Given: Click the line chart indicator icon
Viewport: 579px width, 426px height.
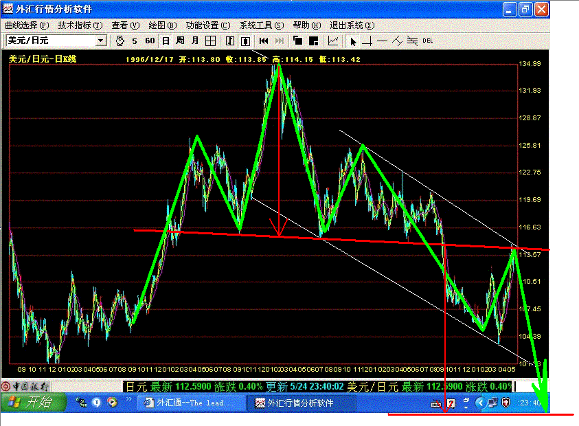Looking at the screenshot, I should (333, 41).
